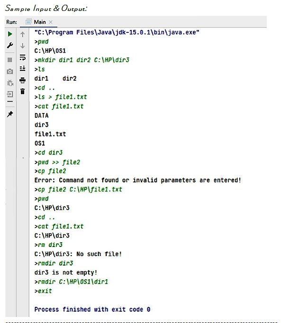Click 'C:\HP\dir3: No such file!' line
298x323 pixels.
[78, 254]
